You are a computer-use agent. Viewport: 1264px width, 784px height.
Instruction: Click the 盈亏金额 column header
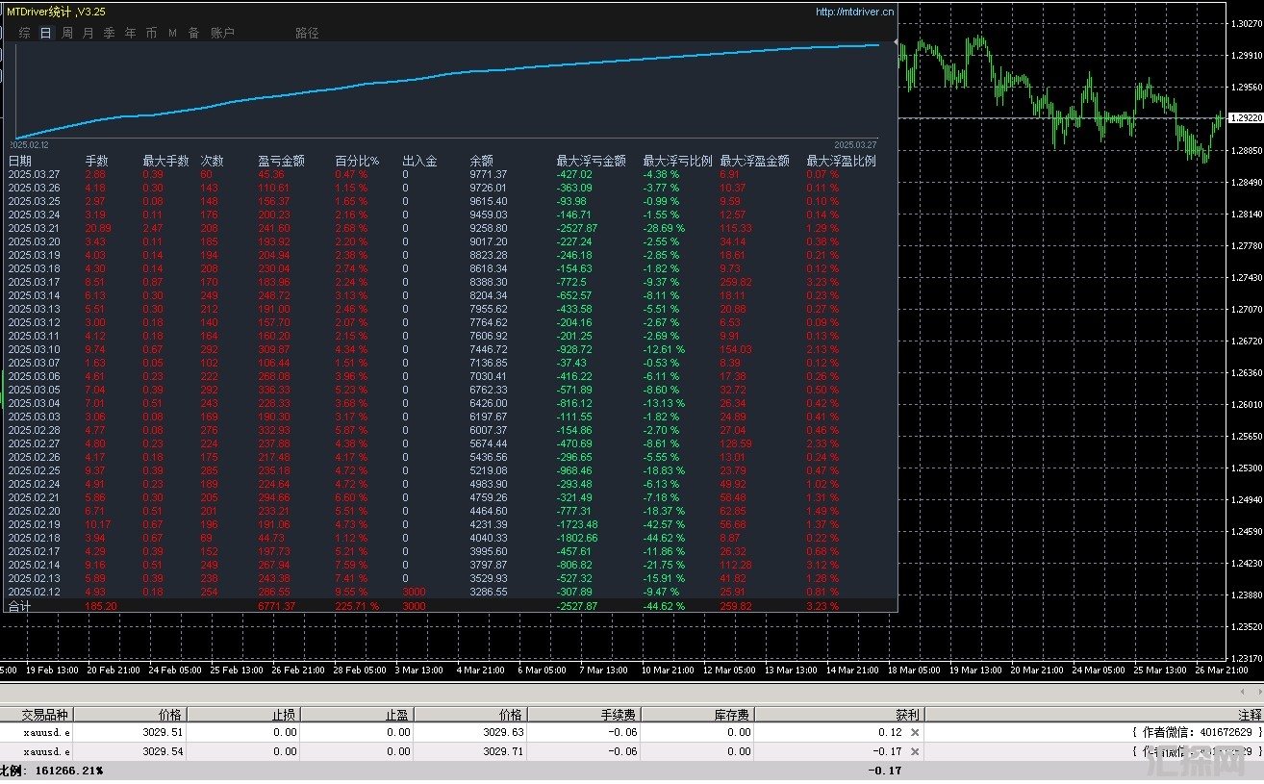281,161
